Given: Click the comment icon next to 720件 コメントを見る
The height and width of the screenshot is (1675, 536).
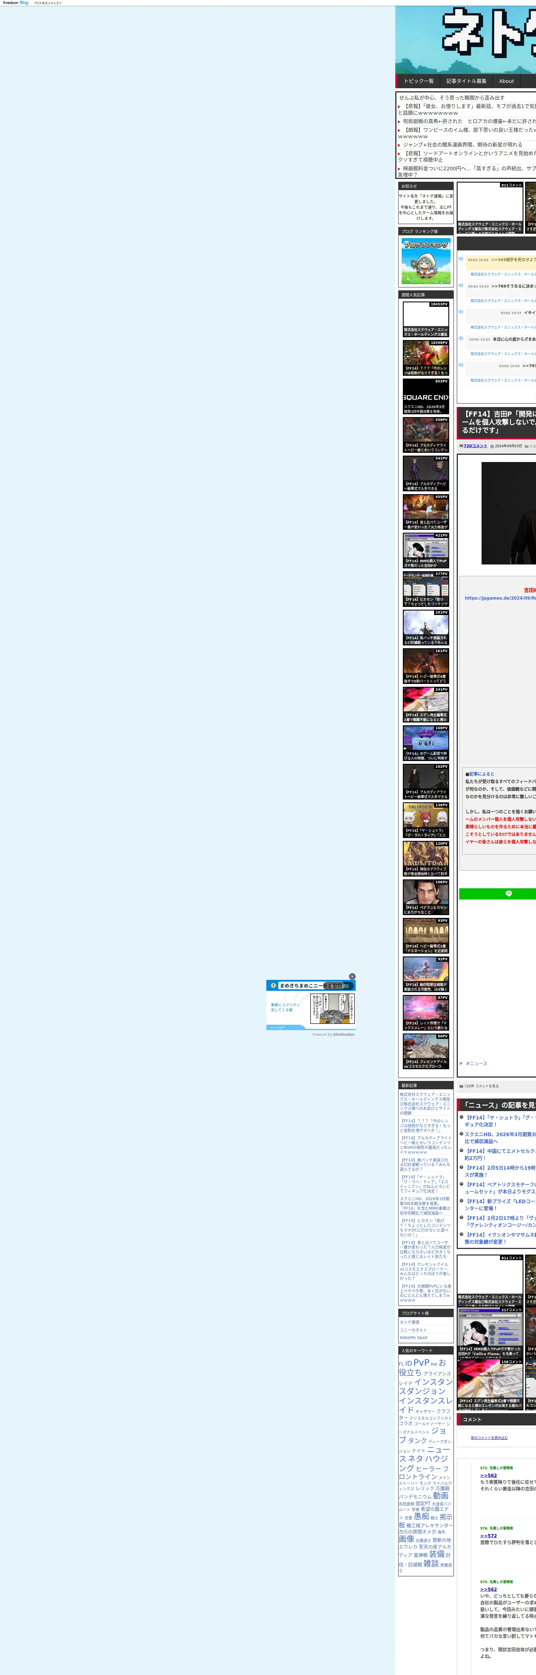Looking at the screenshot, I should 461,1086.
